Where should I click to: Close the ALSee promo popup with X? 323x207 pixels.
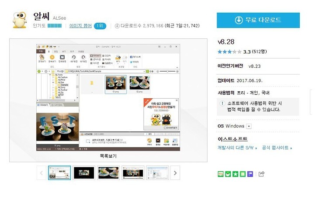coord(177,100)
